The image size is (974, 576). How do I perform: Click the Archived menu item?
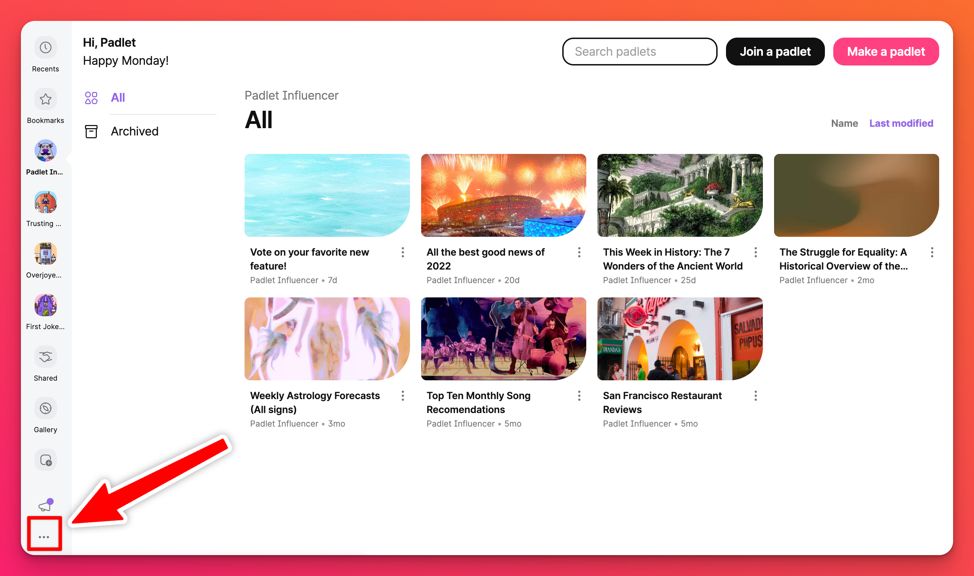134,132
